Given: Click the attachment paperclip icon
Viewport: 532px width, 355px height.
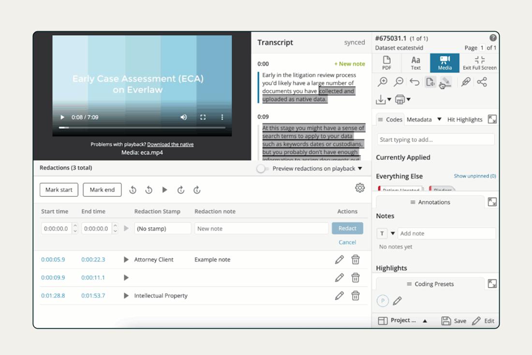Looking at the screenshot, I should pos(465,82).
